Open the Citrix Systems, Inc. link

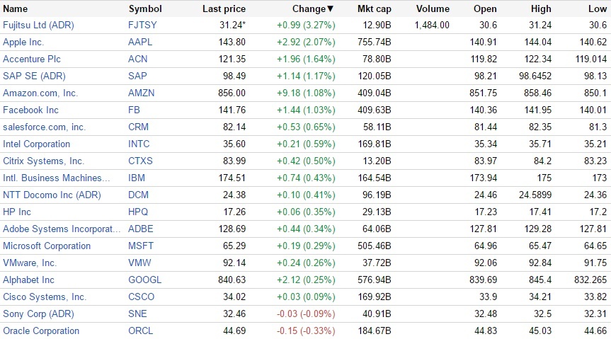(43, 161)
